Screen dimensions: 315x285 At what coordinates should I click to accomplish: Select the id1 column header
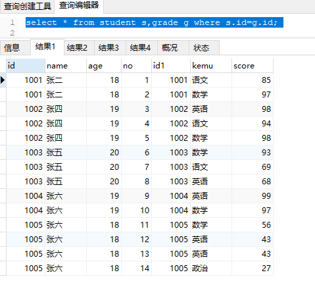tap(171, 66)
